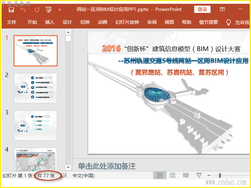The width and height of the screenshot is (251, 188).
Task: Open Ribbon Display Options icon
Action: point(222,9)
